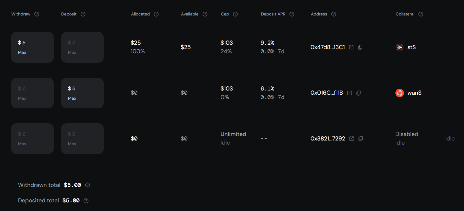This screenshot has width=464, height=211.
Task: Copy the stS vault address 0x47d8...13C1
Action: [x=360, y=47]
